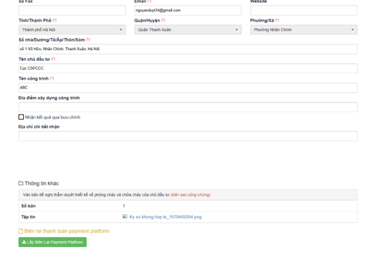Click the Bản sao công chứng note

(x=190, y=195)
